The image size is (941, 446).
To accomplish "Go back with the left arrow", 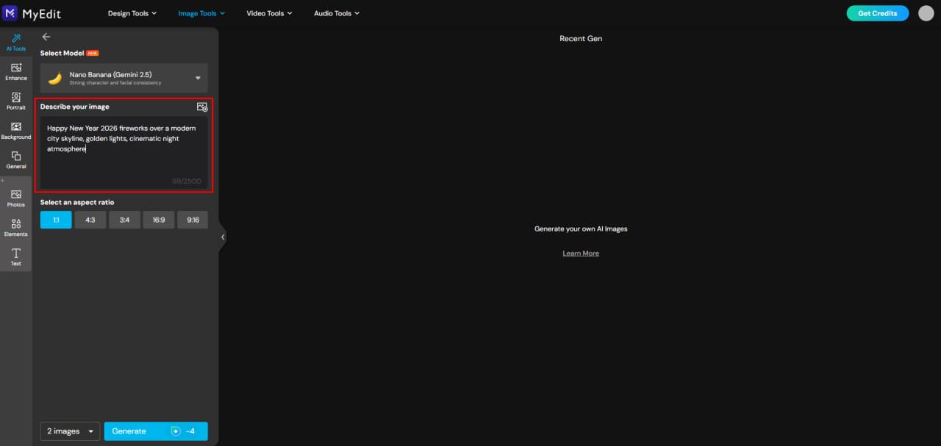I will pyautogui.click(x=46, y=37).
